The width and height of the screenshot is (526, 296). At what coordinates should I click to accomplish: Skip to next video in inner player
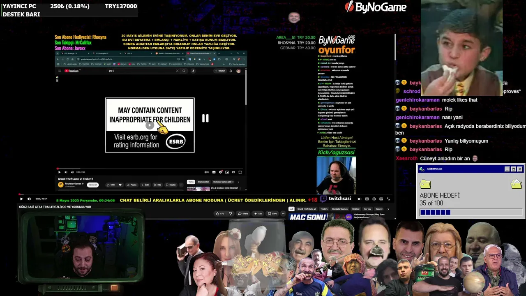point(66,172)
